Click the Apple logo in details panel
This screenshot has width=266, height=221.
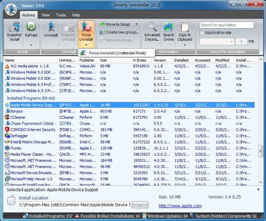pyautogui.click(x=12, y=200)
